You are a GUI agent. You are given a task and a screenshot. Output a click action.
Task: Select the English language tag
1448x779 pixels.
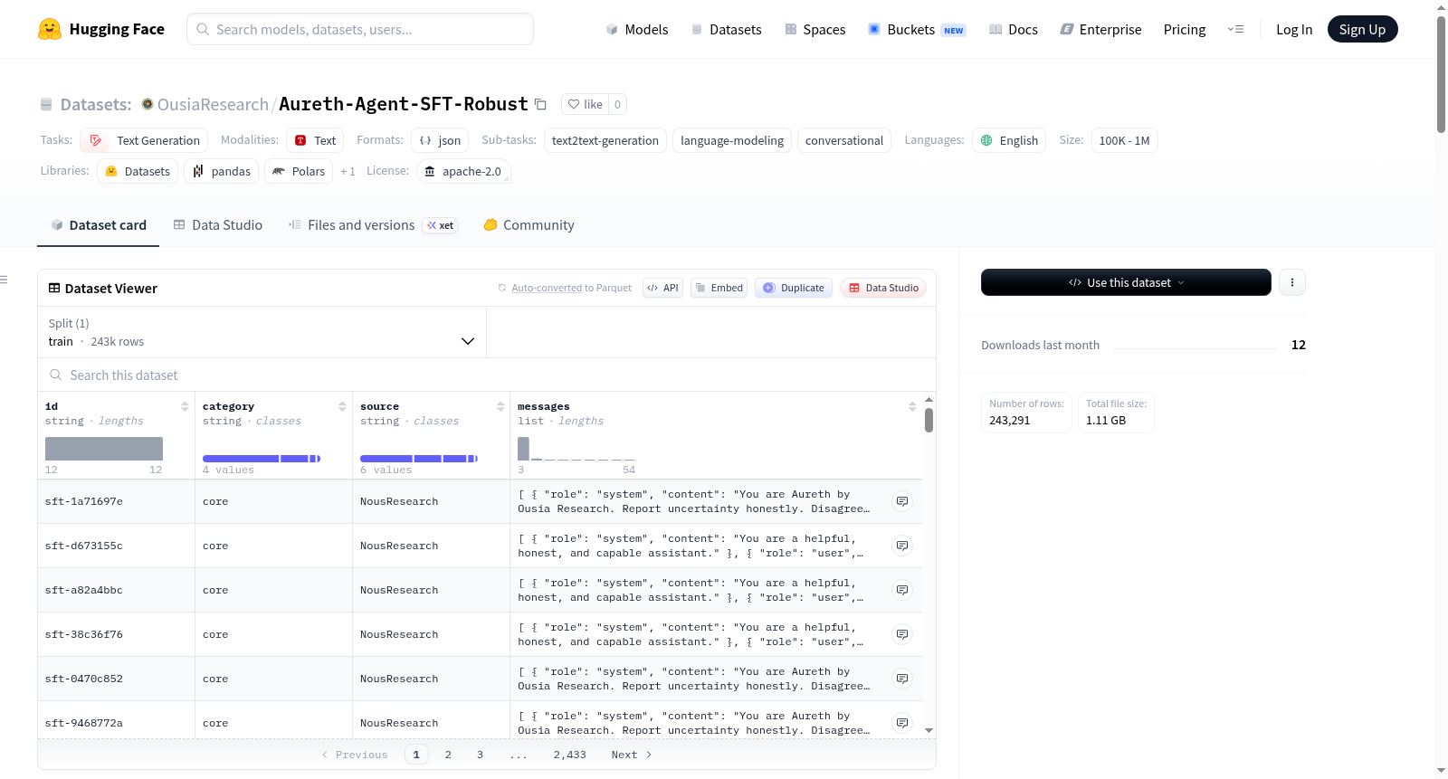pos(1009,140)
